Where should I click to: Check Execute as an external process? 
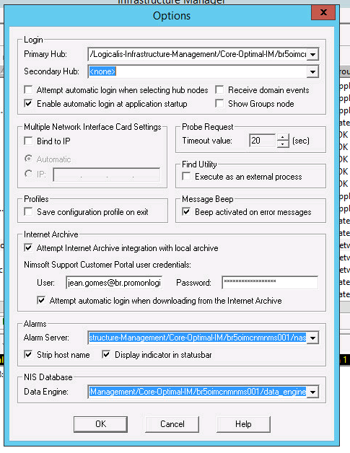[x=186, y=177]
